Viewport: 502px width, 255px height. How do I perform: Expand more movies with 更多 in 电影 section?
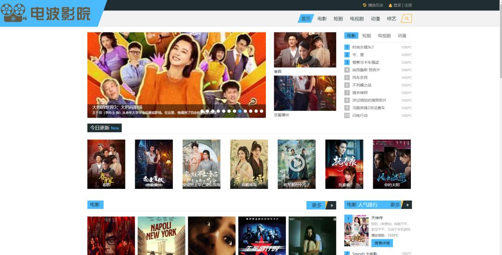[x=317, y=205]
